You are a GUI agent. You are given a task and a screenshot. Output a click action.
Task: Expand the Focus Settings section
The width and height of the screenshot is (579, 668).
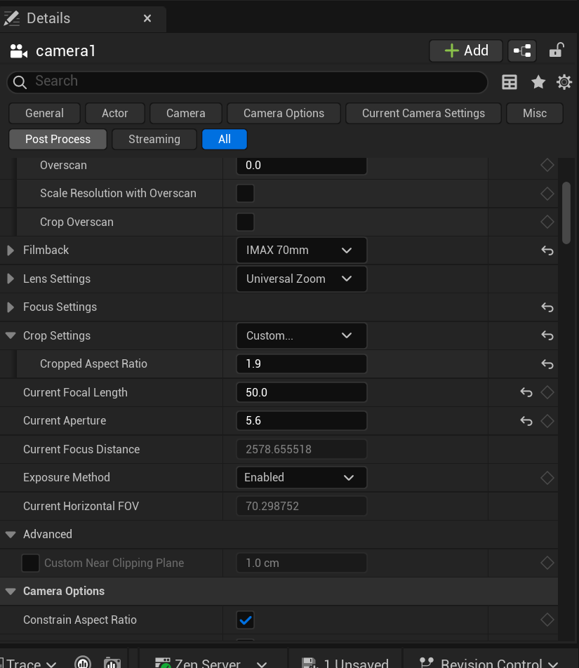[x=11, y=307]
